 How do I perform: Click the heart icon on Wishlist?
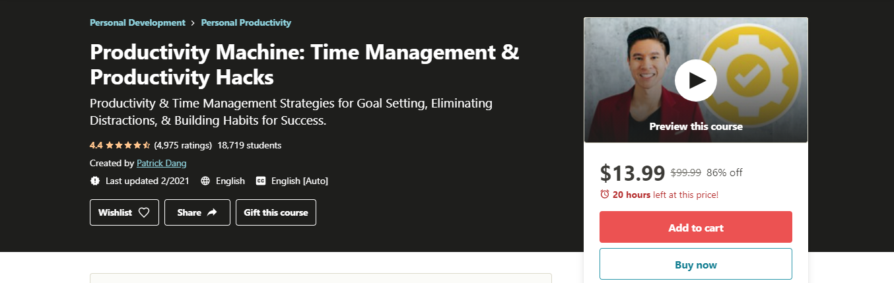point(144,212)
